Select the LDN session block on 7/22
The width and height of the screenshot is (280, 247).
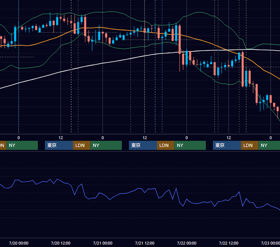coord(250,145)
